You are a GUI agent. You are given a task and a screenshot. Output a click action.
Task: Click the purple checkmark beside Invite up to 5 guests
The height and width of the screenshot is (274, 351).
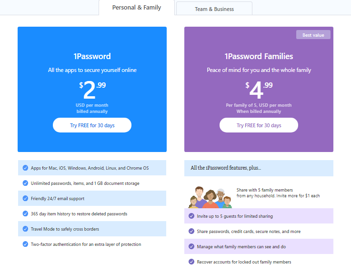[191, 216]
